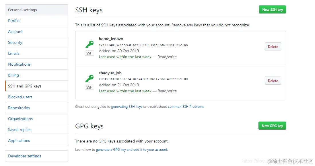Open the Security settings section
This screenshot has height=166, width=315.
pyautogui.click(x=15, y=42)
